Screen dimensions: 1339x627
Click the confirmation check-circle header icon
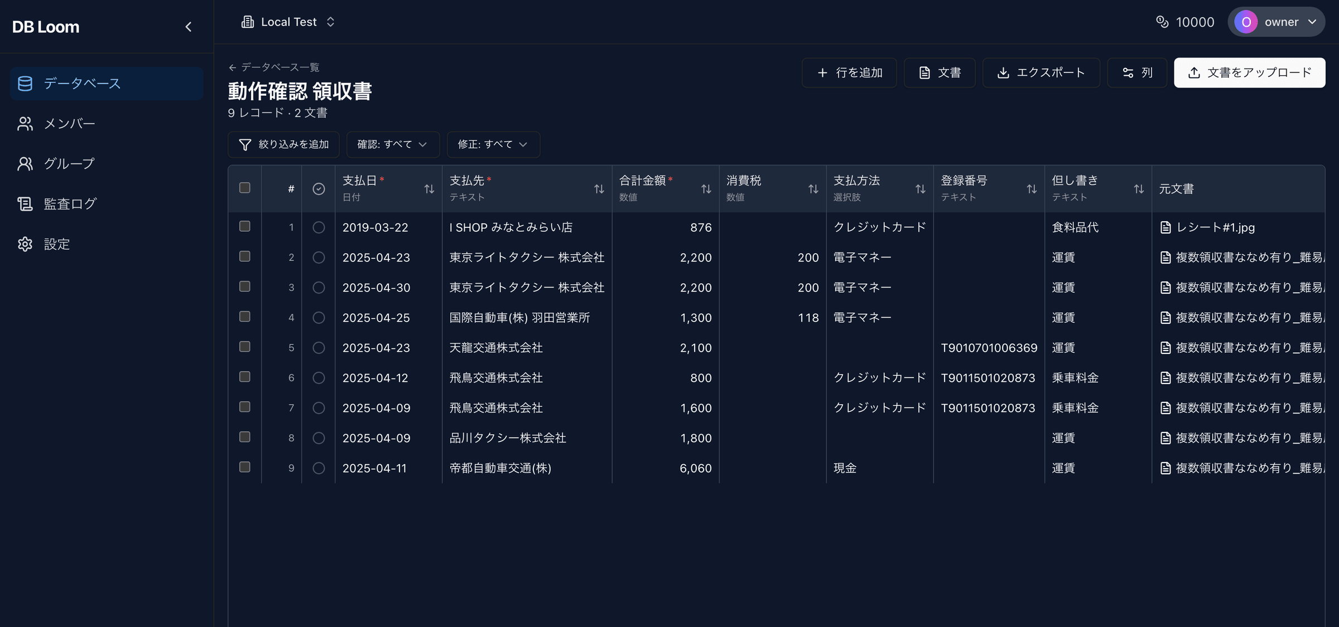click(x=319, y=189)
